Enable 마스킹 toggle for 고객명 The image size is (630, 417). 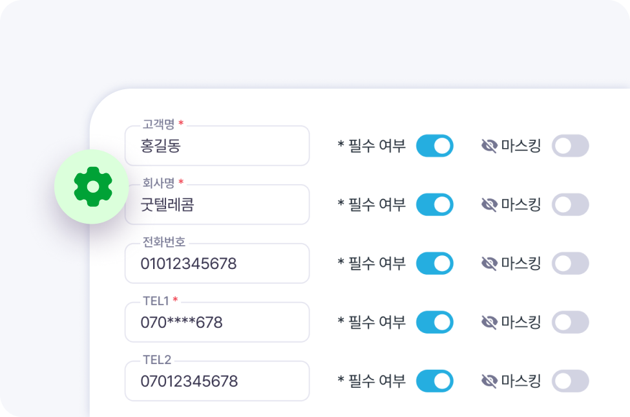(x=570, y=146)
